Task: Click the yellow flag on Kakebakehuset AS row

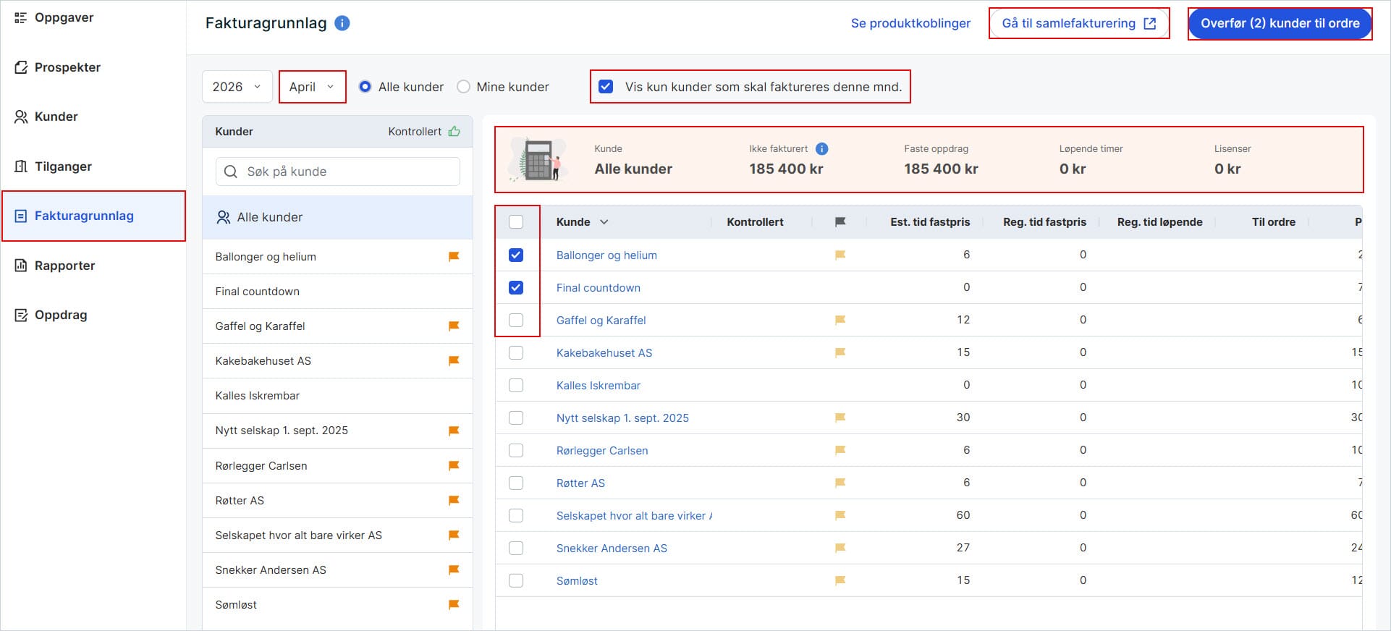Action: (x=840, y=352)
